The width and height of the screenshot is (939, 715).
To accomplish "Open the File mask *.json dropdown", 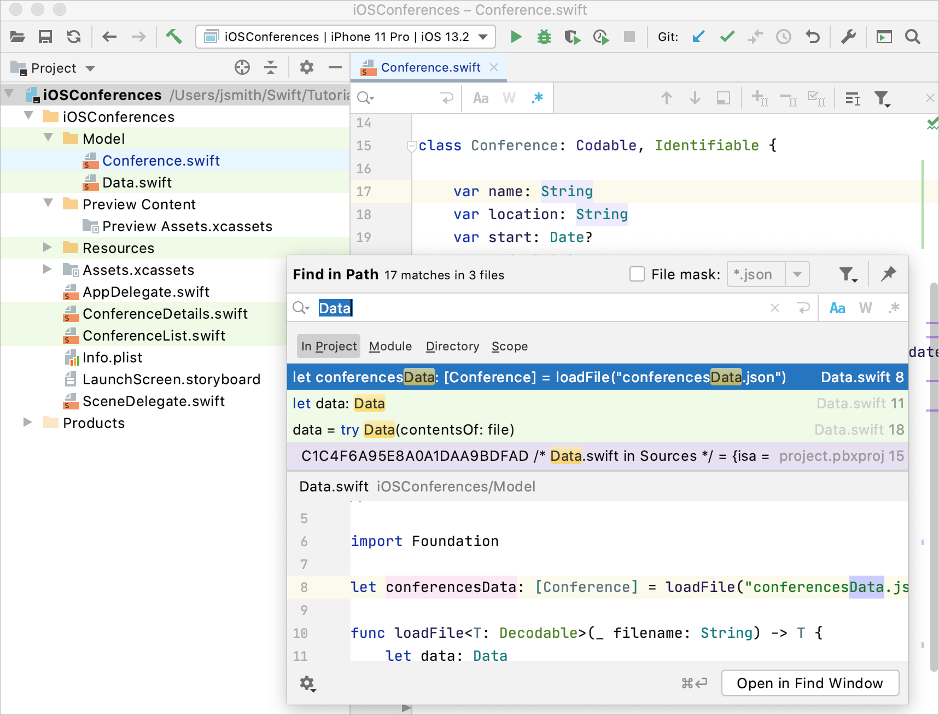I will (797, 274).
